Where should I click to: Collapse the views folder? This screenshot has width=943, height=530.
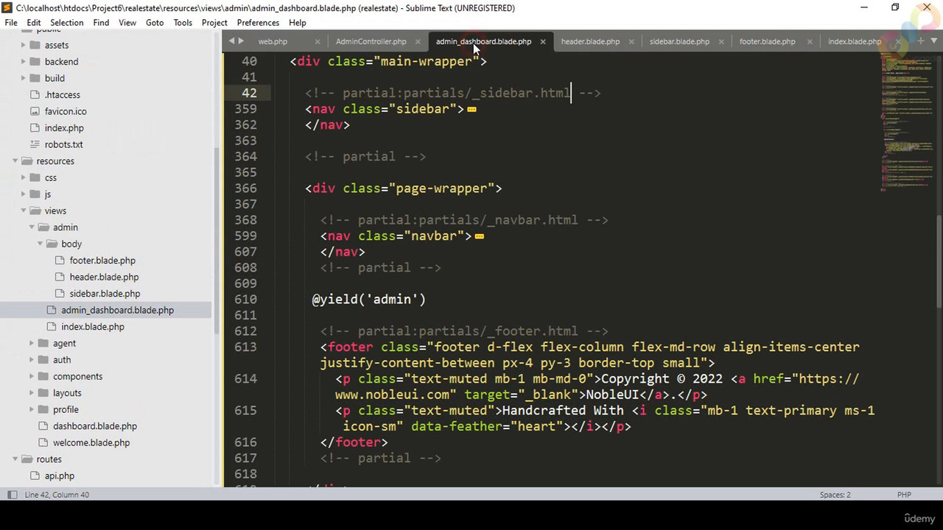(24, 211)
